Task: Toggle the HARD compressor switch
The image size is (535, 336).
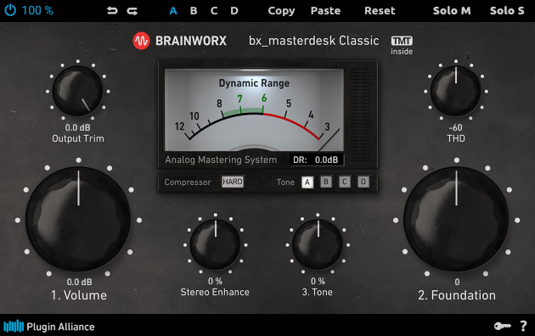Action: point(233,182)
